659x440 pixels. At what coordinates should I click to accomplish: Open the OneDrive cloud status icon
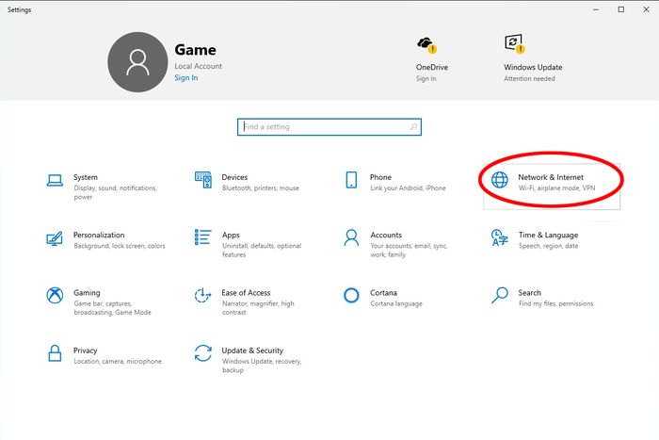427,44
